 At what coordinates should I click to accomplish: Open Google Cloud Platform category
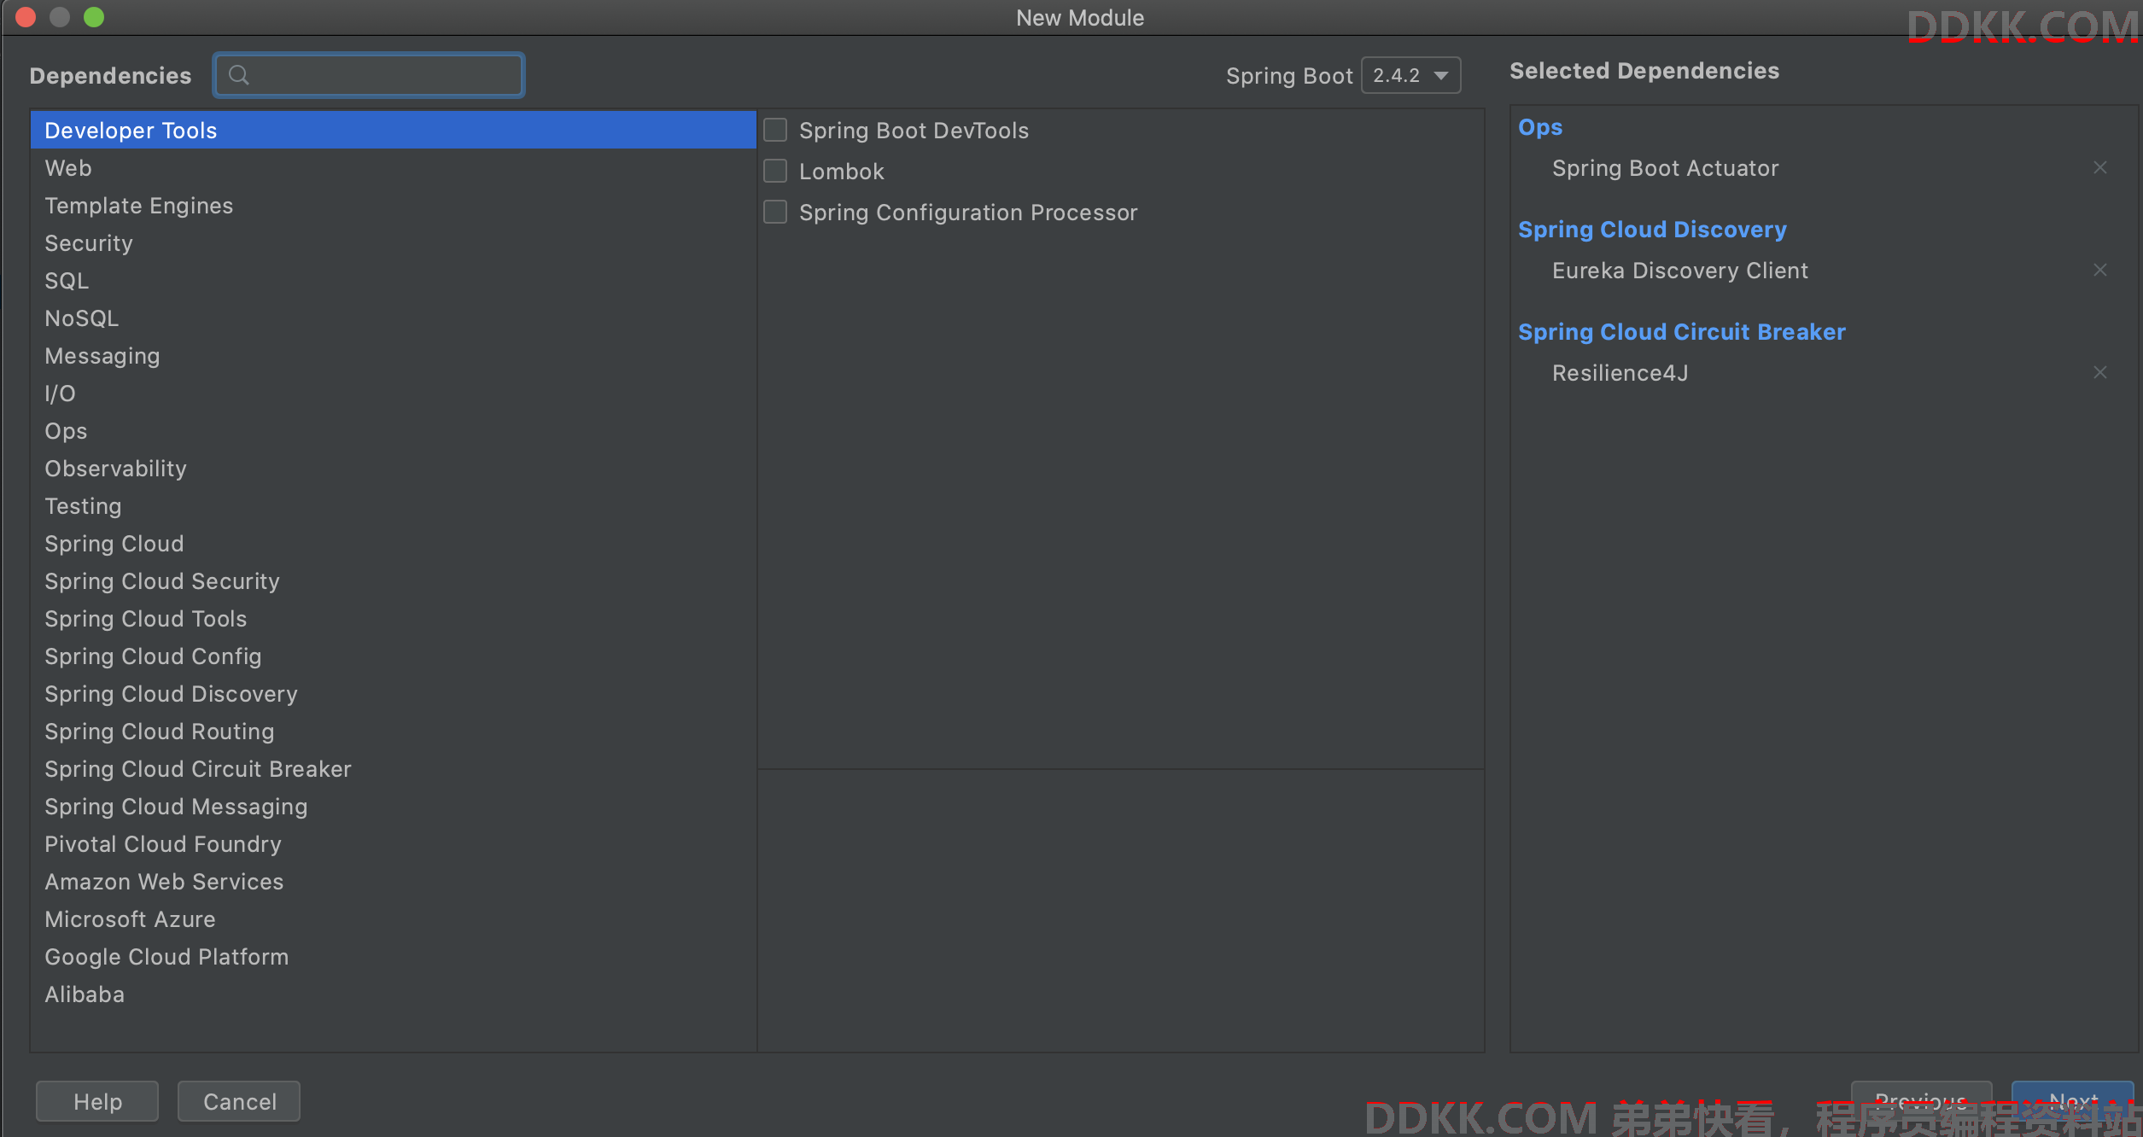click(x=394, y=956)
